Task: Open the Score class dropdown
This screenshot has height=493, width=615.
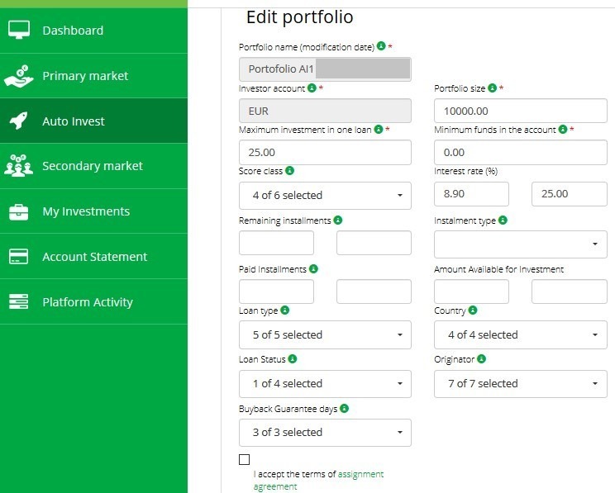Action: 325,196
